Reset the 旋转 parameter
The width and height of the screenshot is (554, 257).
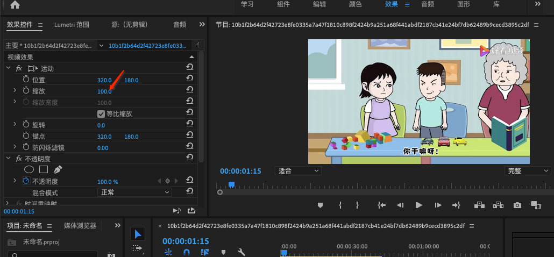tap(190, 124)
